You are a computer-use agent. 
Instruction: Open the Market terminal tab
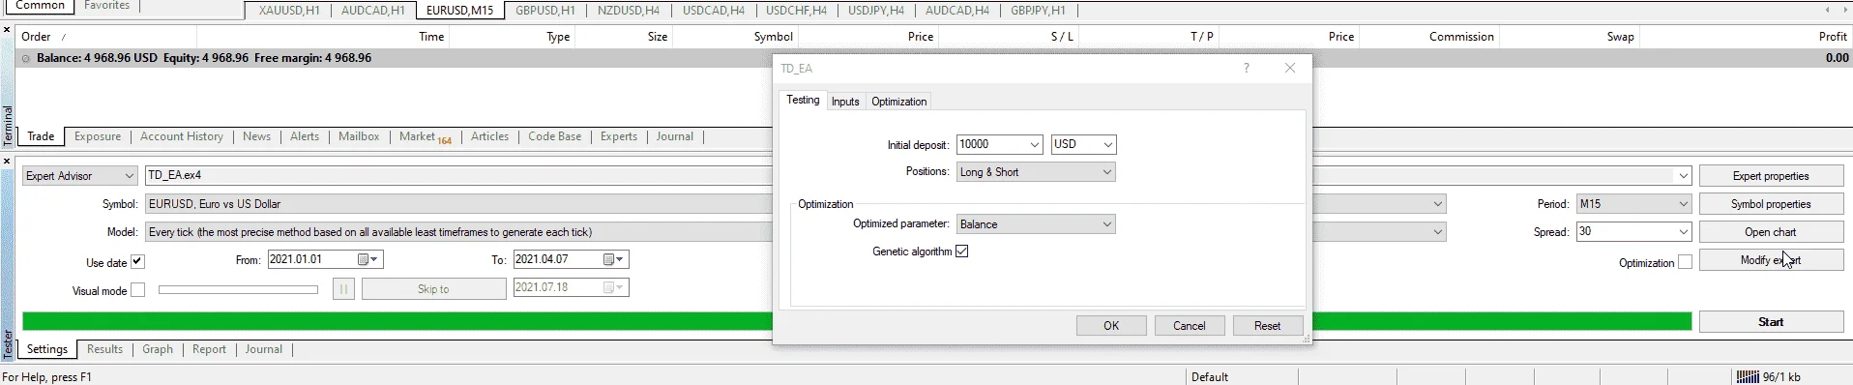[425, 136]
